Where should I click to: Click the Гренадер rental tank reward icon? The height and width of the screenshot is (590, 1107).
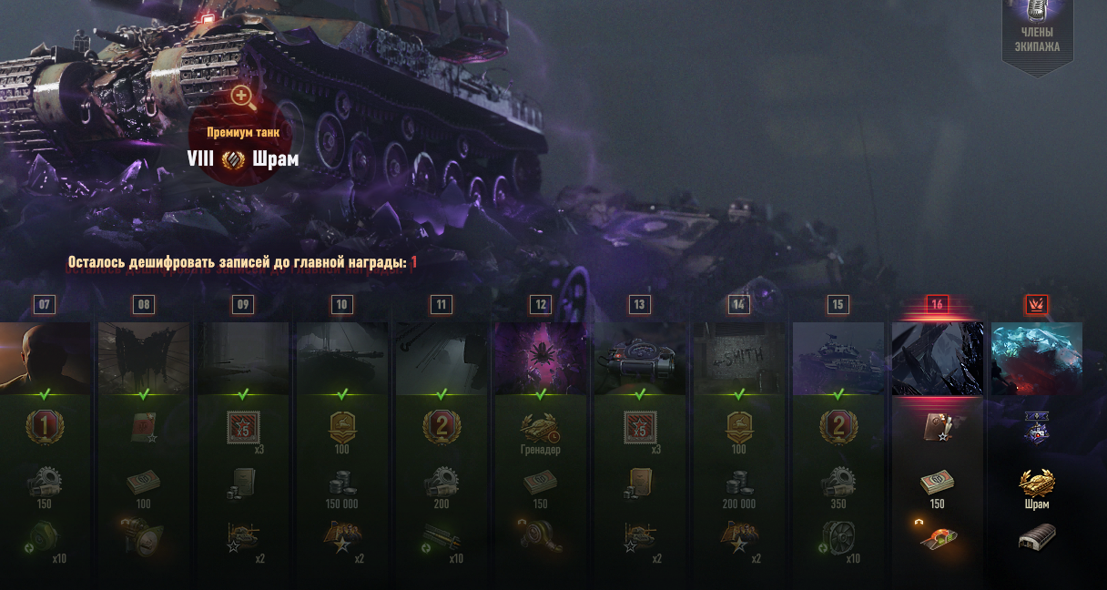(541, 427)
